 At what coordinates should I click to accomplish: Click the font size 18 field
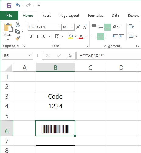click(x=66, y=27)
